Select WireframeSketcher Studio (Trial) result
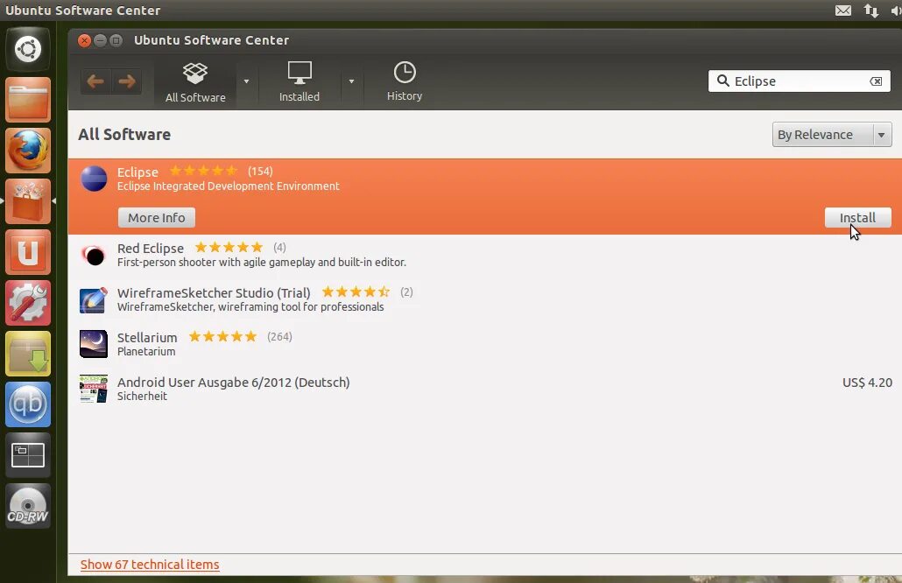Image resolution: width=902 pixels, height=583 pixels. pyautogui.click(x=484, y=299)
